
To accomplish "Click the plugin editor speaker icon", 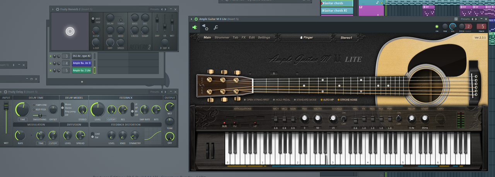I will 195,27.
